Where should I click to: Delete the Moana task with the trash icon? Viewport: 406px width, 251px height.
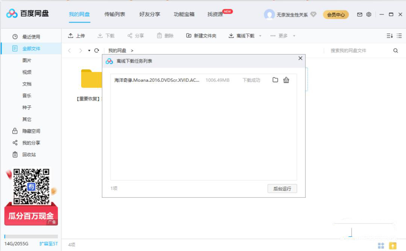(x=286, y=80)
